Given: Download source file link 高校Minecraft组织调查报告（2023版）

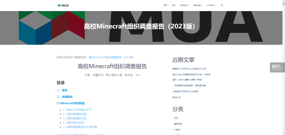Looking at the screenshot, I should 111,57.
